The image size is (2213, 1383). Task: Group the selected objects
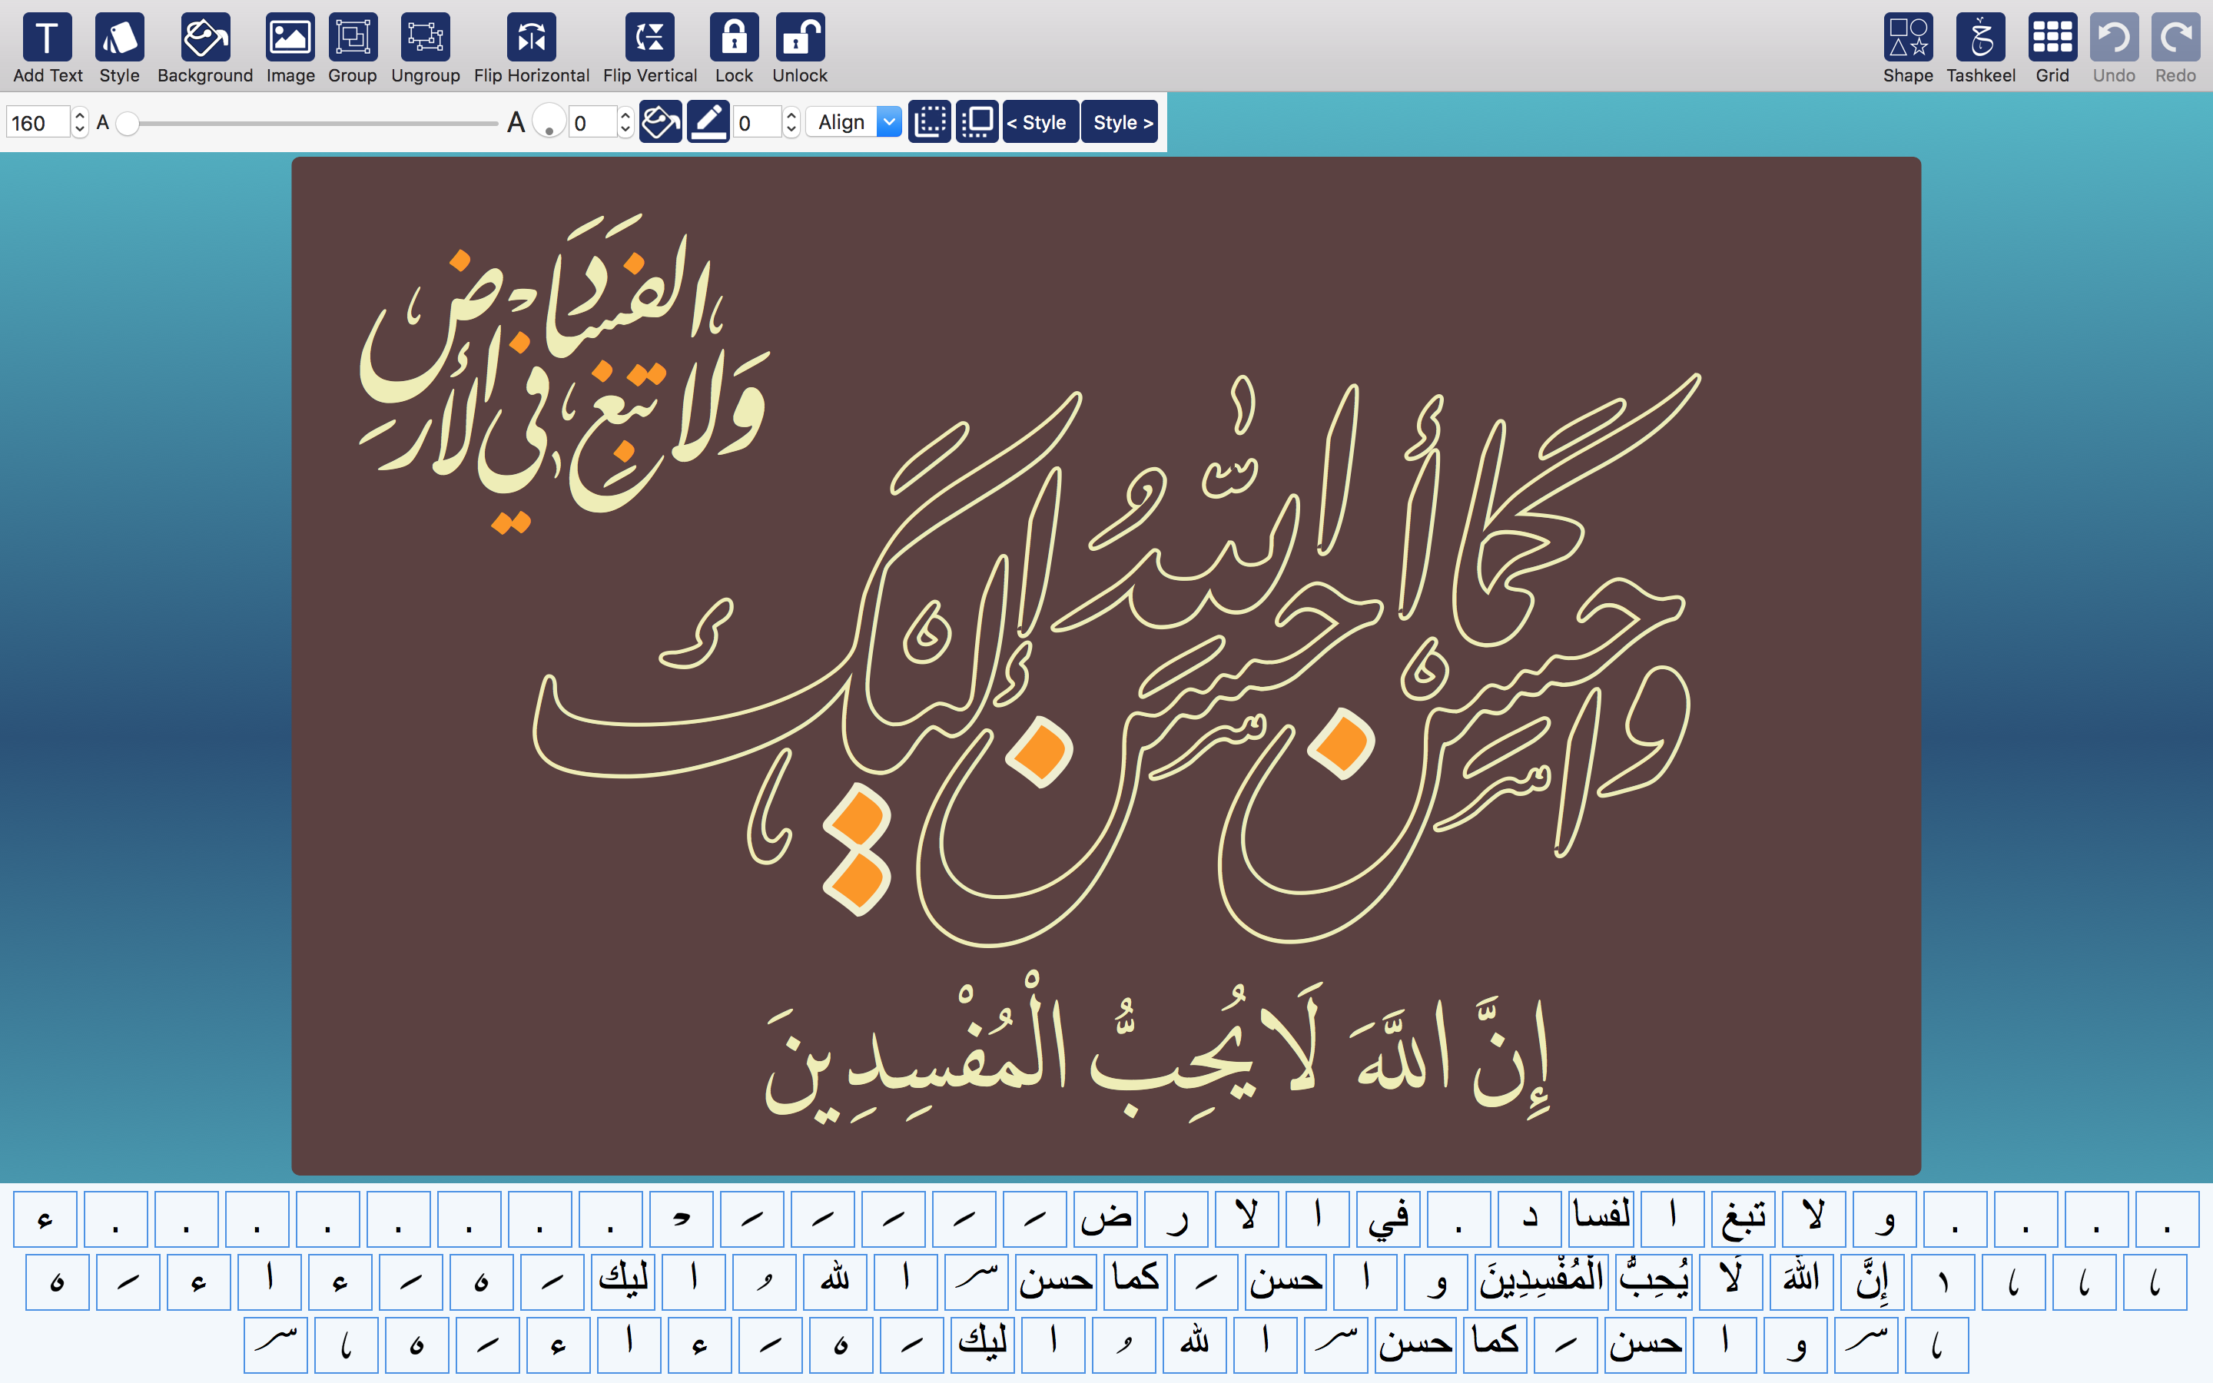coord(352,48)
